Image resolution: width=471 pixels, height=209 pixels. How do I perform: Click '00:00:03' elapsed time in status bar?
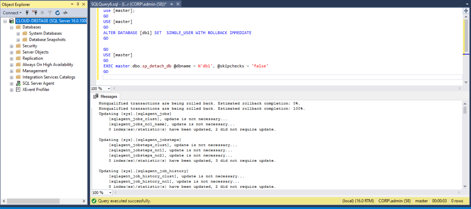(x=439, y=201)
